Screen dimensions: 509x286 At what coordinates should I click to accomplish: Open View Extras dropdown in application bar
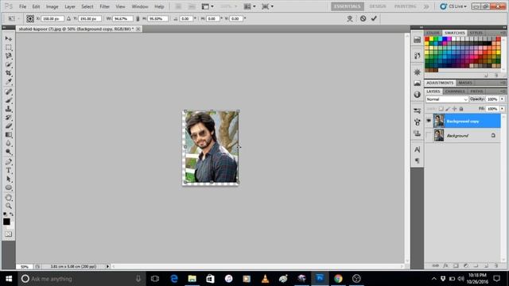click(208, 6)
